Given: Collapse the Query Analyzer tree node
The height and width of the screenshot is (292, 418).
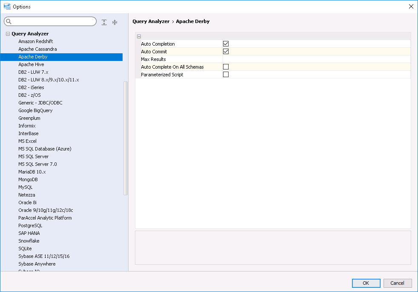Looking at the screenshot, I should click(x=8, y=34).
